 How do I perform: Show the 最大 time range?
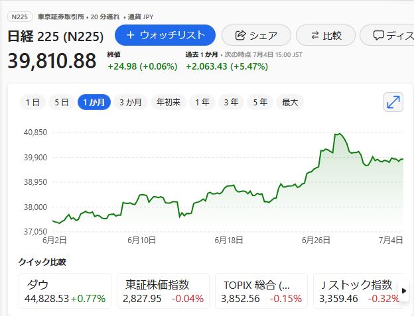[x=290, y=102]
